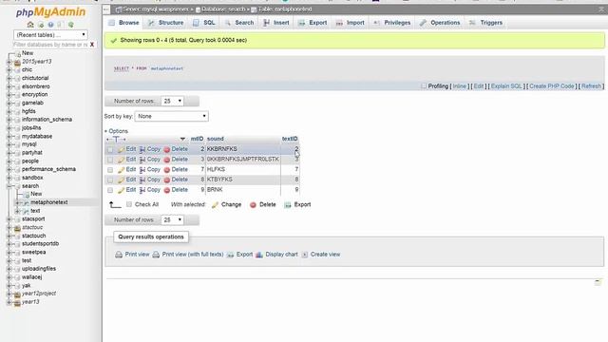Expand the metaphonetext table node

[x=17, y=202]
